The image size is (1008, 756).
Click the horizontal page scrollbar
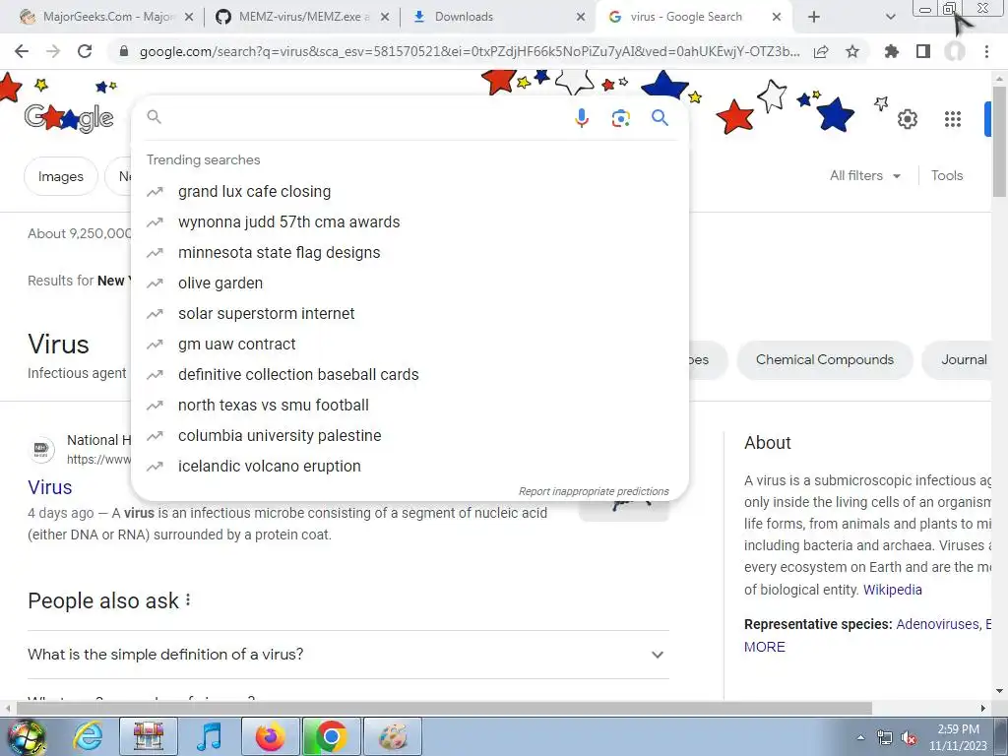[444, 708]
